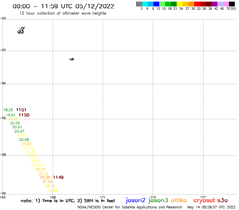This screenshot has height=210, width=239.
Task: Choose the purple swatch in the scale
Action: coord(214,4)
